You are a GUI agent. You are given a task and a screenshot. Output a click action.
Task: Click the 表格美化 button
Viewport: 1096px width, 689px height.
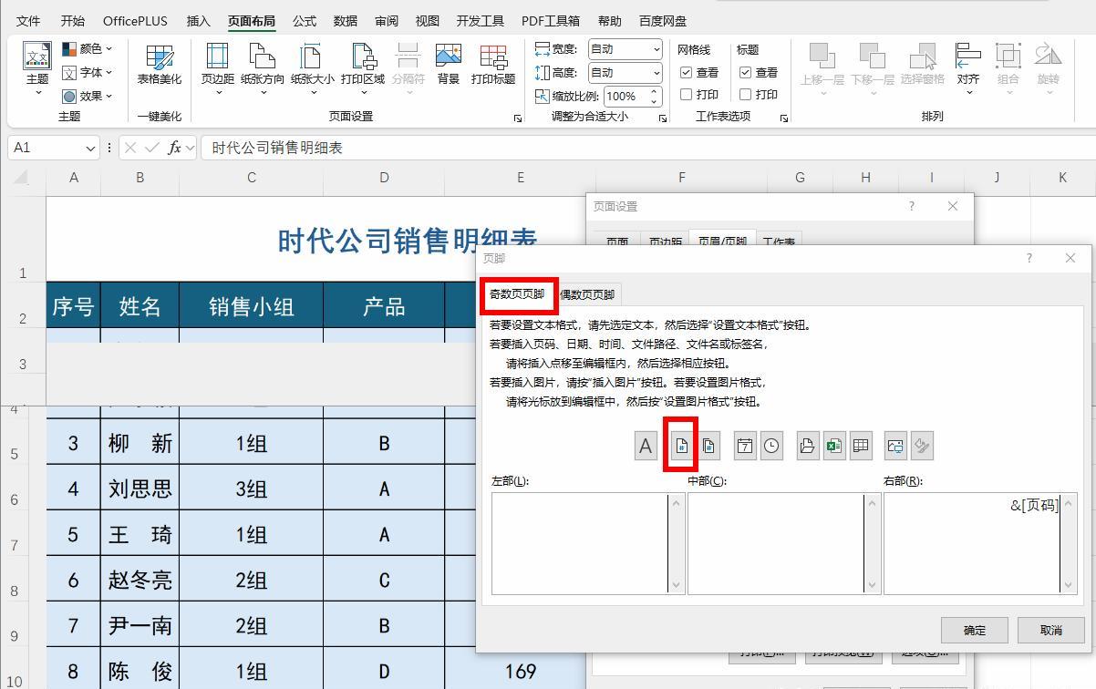(160, 65)
